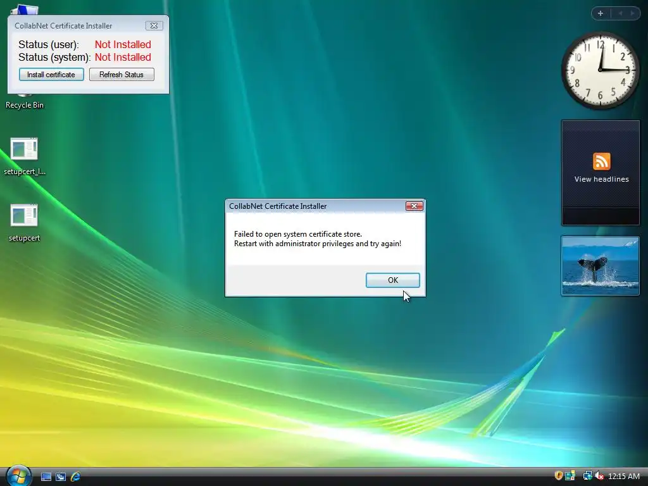Image resolution: width=648 pixels, height=486 pixels.
Task: Click Switch between windows in Quick Launch
Action: point(61,477)
